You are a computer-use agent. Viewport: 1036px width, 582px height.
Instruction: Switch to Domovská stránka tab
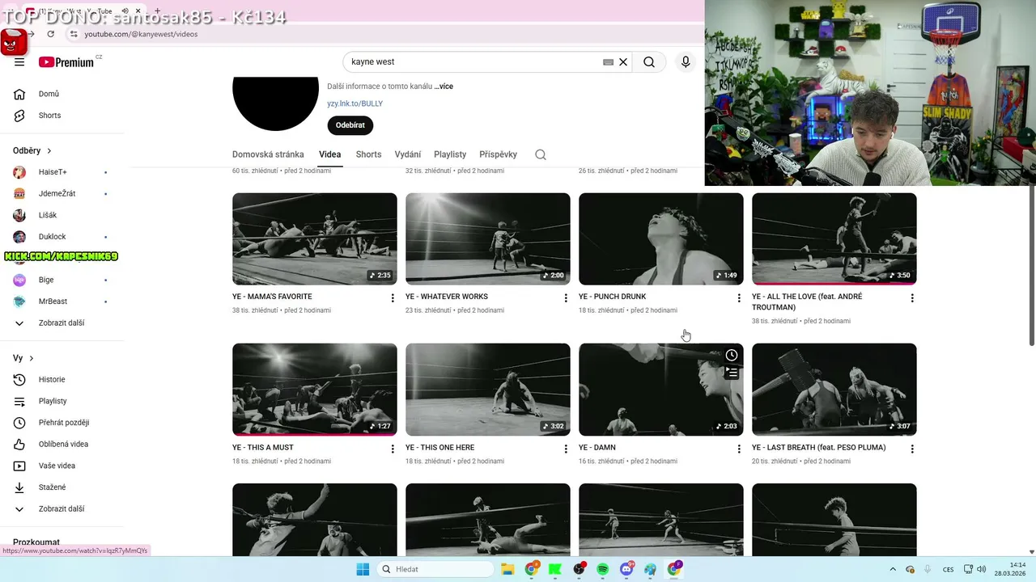268,154
